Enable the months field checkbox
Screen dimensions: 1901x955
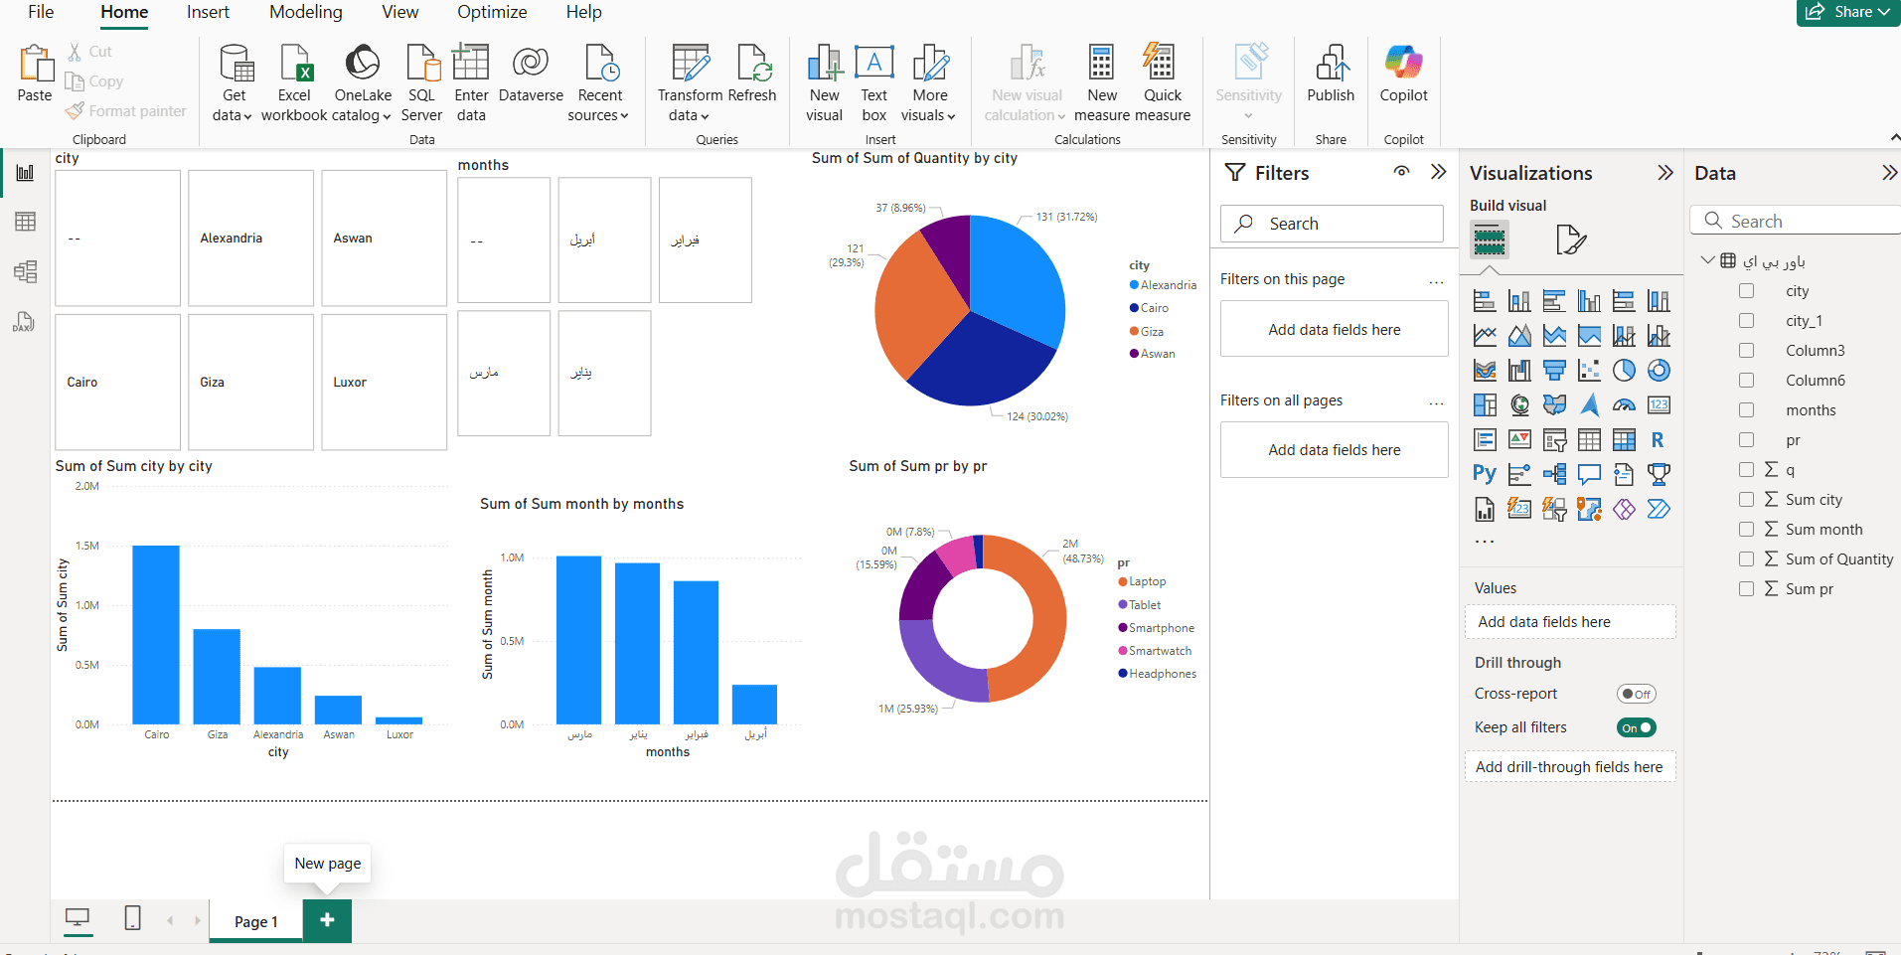tap(1746, 410)
